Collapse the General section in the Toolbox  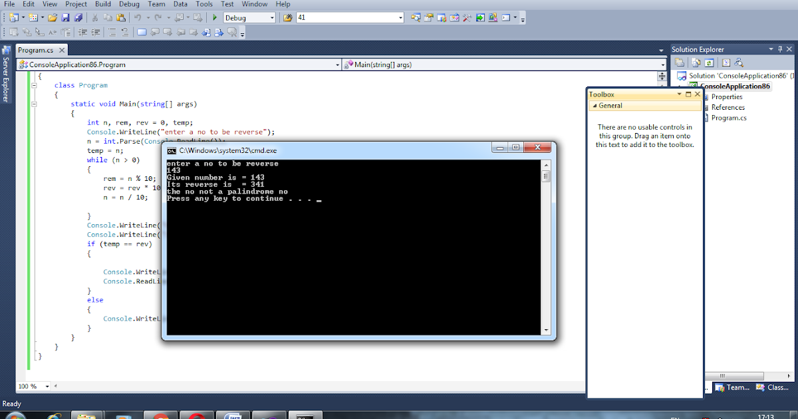tap(595, 105)
